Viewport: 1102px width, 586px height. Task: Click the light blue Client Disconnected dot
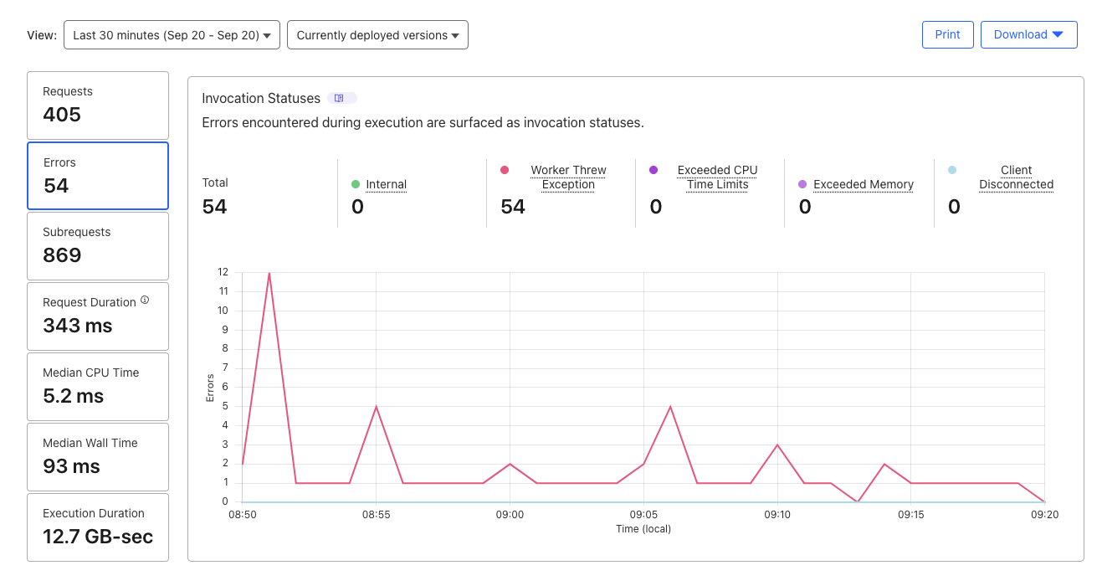coord(952,170)
